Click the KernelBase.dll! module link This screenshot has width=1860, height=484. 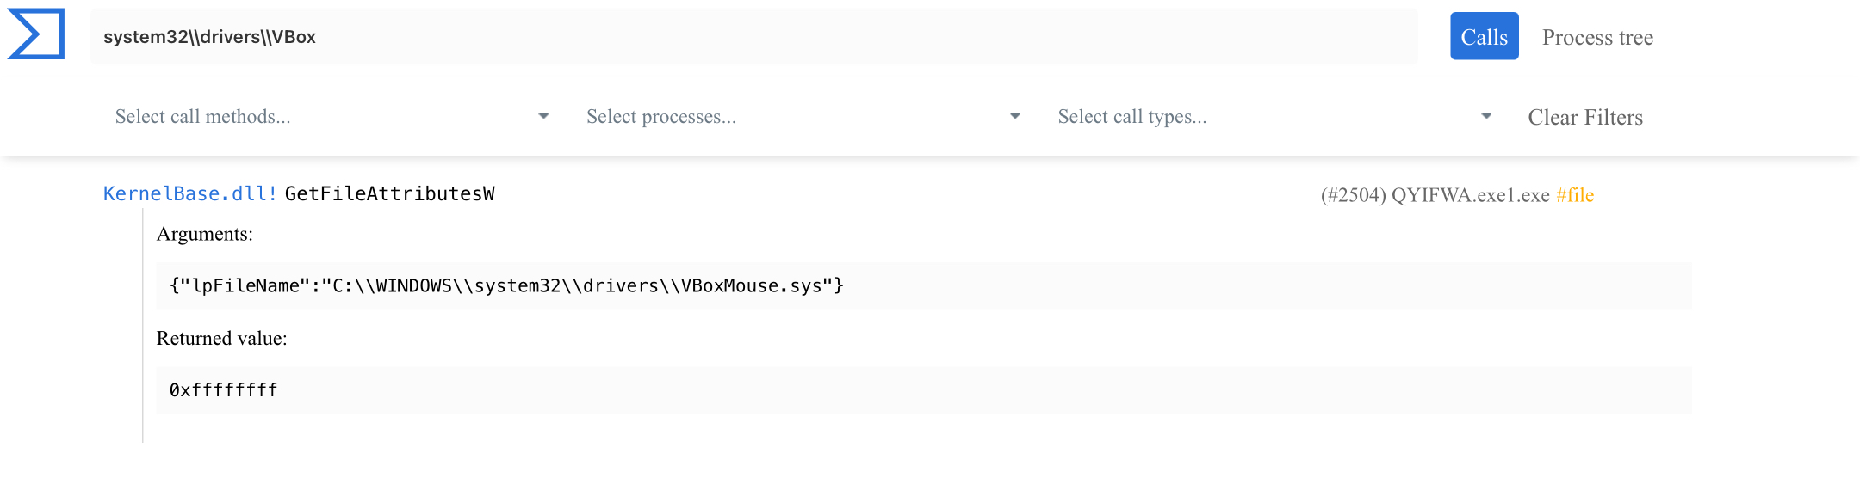[x=189, y=194]
